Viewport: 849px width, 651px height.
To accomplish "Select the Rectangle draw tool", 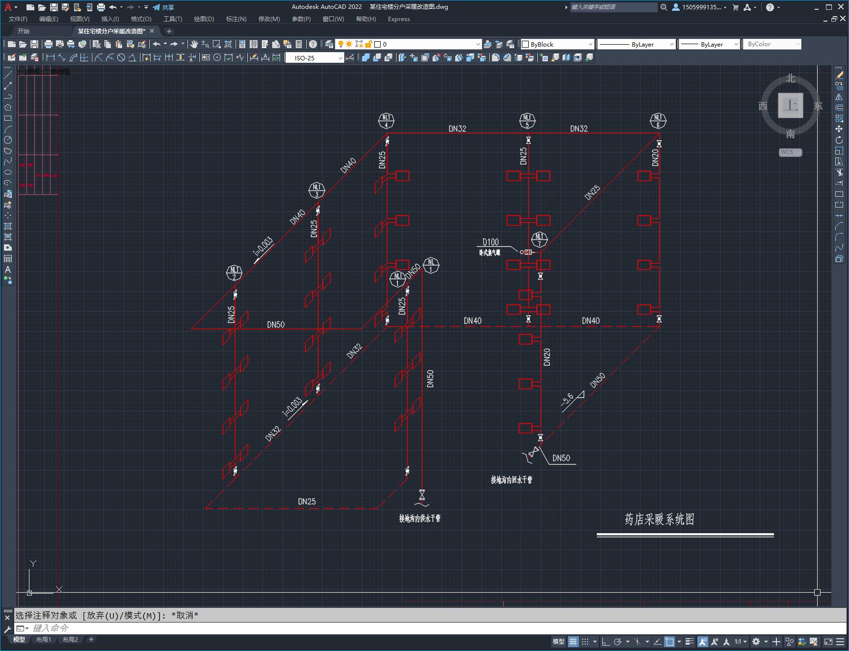I will pyautogui.click(x=8, y=118).
